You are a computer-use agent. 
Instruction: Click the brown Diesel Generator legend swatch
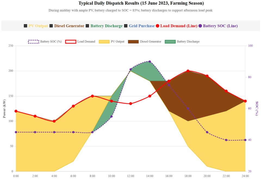(x=133, y=42)
